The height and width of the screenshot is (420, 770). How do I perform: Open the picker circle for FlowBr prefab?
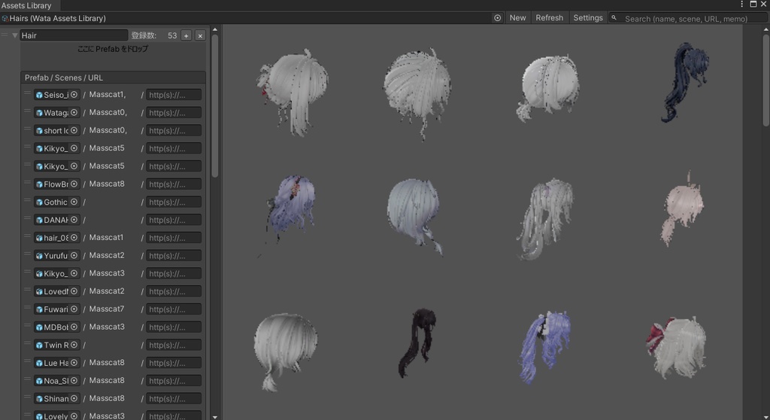coord(74,184)
